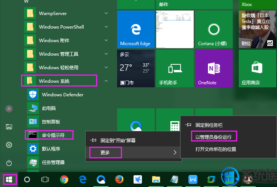277x187 pixels.
Task: Click the Windows Start button
Action: 9,179
